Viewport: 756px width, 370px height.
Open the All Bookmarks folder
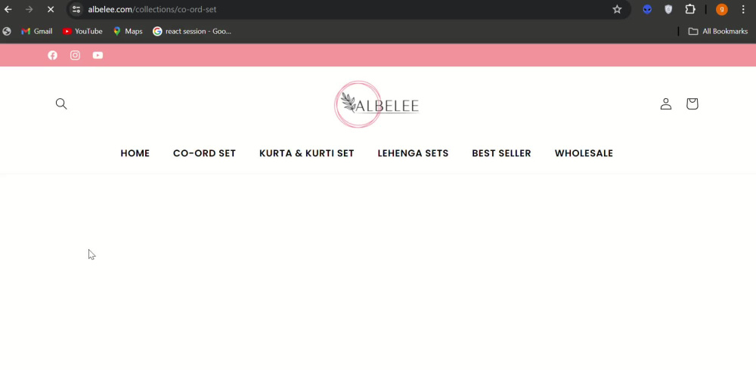click(718, 31)
